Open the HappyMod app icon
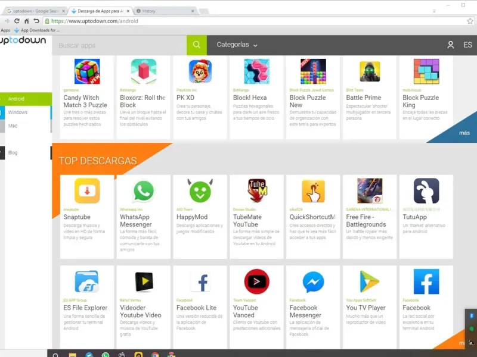The width and height of the screenshot is (477, 357). [200, 190]
